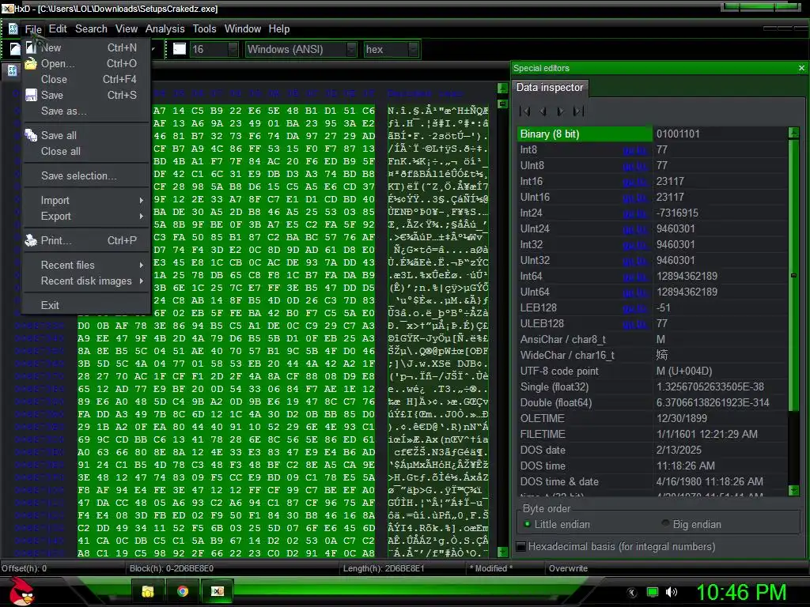Image resolution: width=810 pixels, height=607 pixels.
Task: Open the Tools menu
Action: tap(205, 29)
